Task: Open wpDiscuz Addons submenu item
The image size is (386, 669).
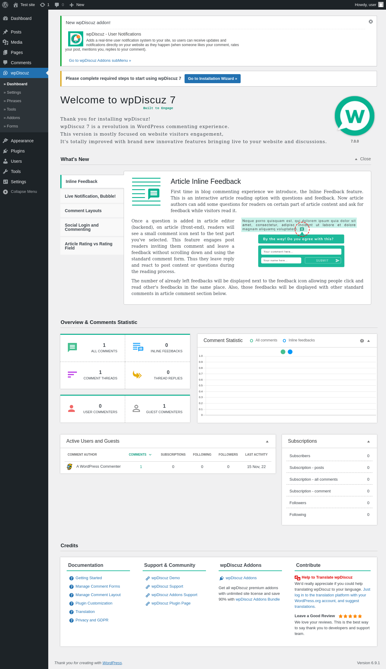Action: pyautogui.click(x=24, y=118)
